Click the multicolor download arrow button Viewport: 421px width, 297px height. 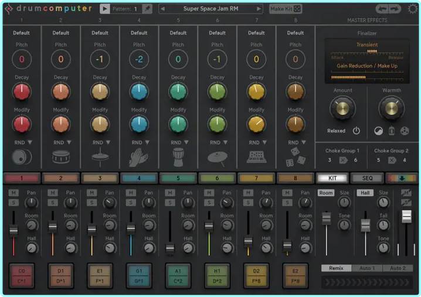point(402,178)
